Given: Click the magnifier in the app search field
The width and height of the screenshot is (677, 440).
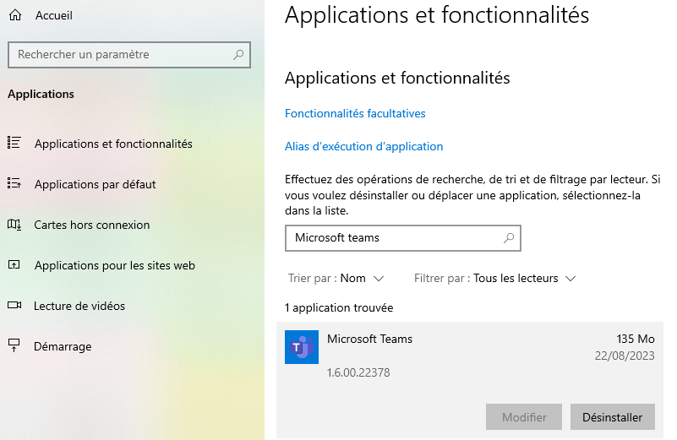Looking at the screenshot, I should (x=509, y=238).
